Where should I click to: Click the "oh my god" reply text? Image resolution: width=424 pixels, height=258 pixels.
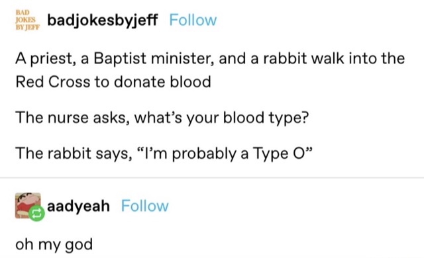coord(54,245)
